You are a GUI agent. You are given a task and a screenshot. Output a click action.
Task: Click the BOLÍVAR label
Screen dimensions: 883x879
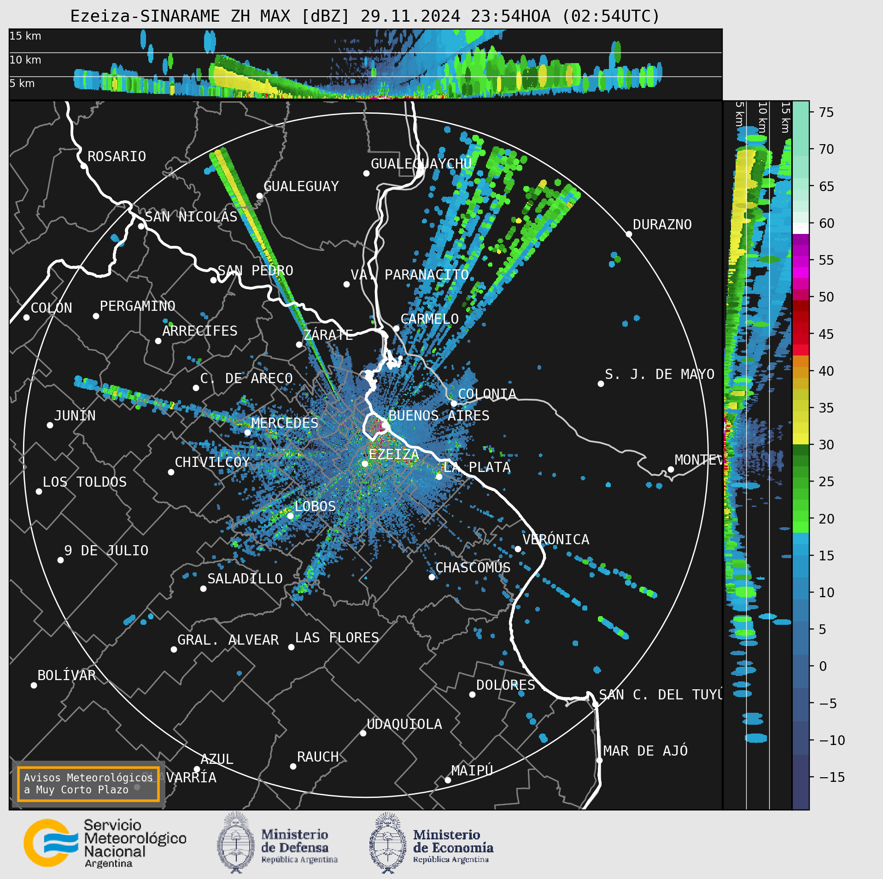click(66, 675)
